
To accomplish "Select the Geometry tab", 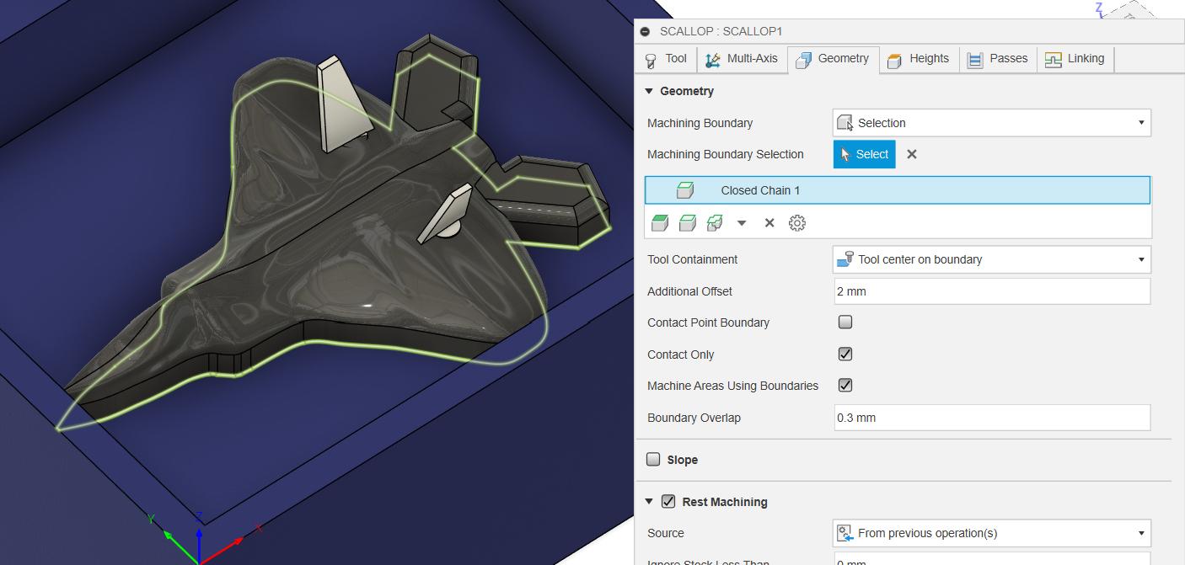I will click(x=833, y=59).
